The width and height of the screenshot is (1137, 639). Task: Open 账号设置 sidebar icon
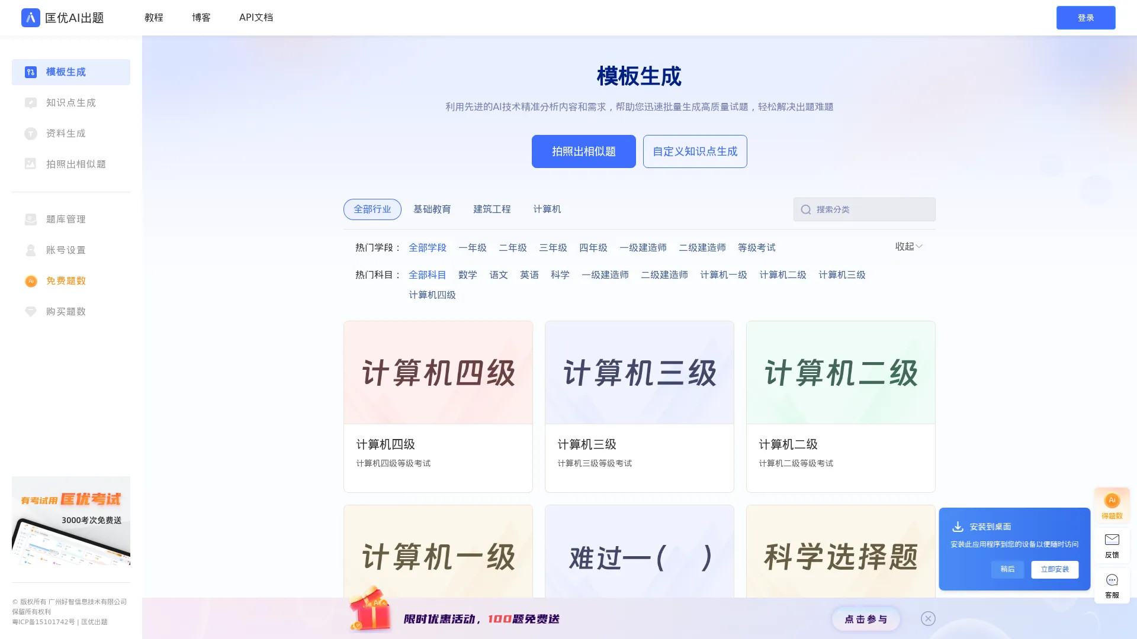[31, 250]
